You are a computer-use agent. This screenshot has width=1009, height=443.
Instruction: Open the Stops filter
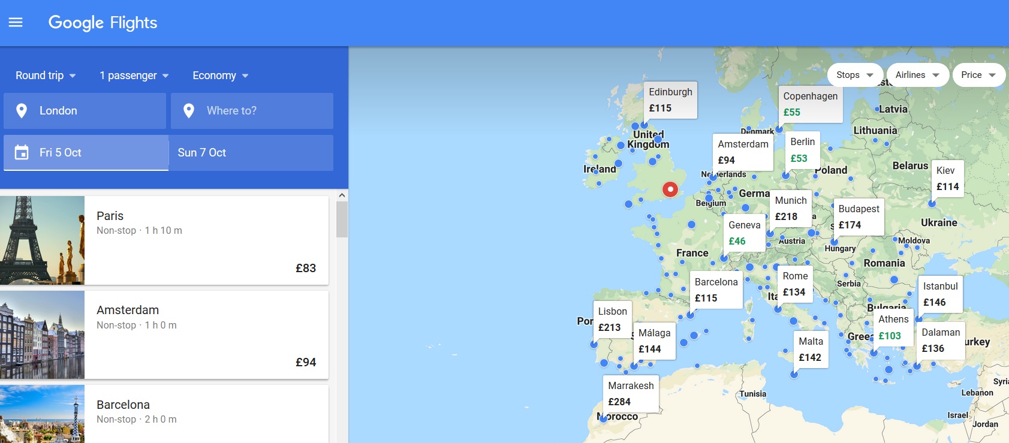[x=854, y=75]
